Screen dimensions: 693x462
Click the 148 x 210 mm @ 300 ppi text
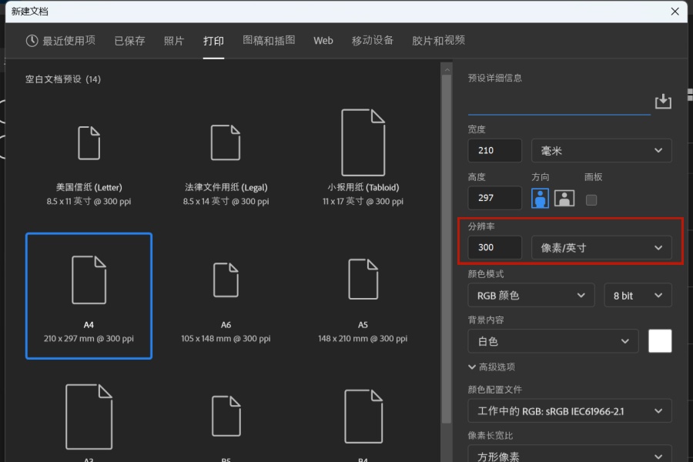[363, 338]
